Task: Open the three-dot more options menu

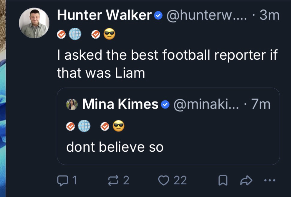Action: click(x=269, y=181)
